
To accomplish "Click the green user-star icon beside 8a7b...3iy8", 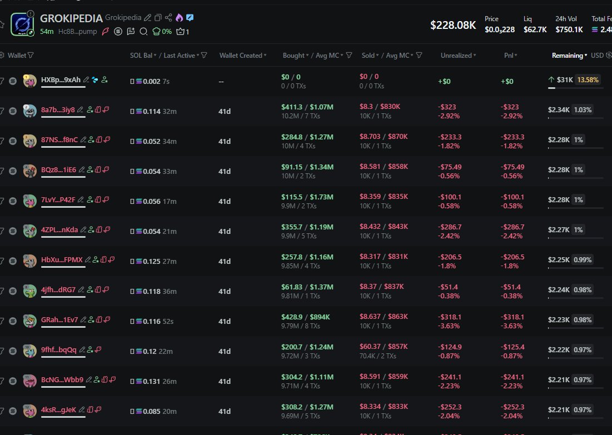I will pos(89,109).
